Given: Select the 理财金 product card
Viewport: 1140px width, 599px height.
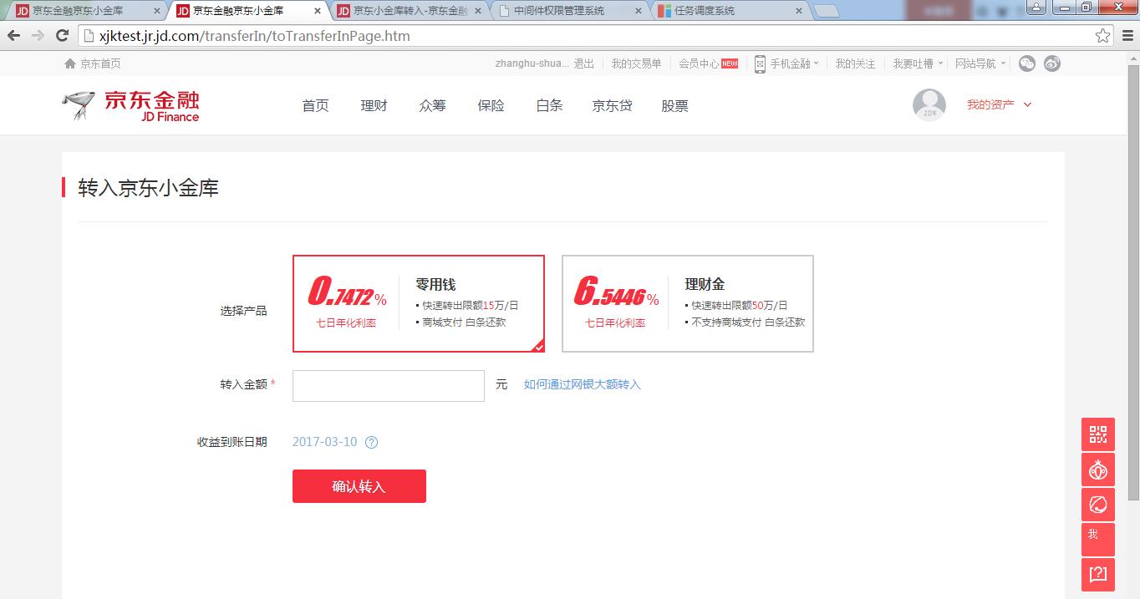Looking at the screenshot, I should 688,304.
